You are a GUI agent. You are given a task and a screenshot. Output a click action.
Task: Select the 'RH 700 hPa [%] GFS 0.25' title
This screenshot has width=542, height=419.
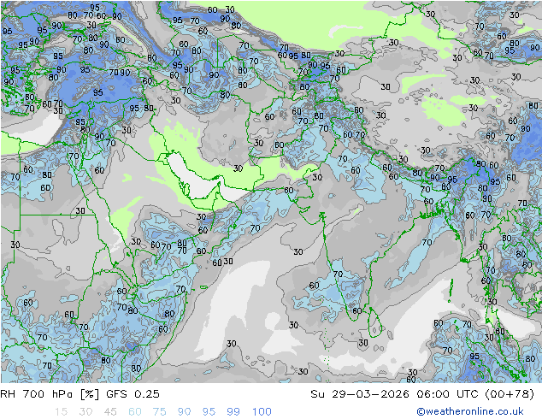click(x=80, y=393)
